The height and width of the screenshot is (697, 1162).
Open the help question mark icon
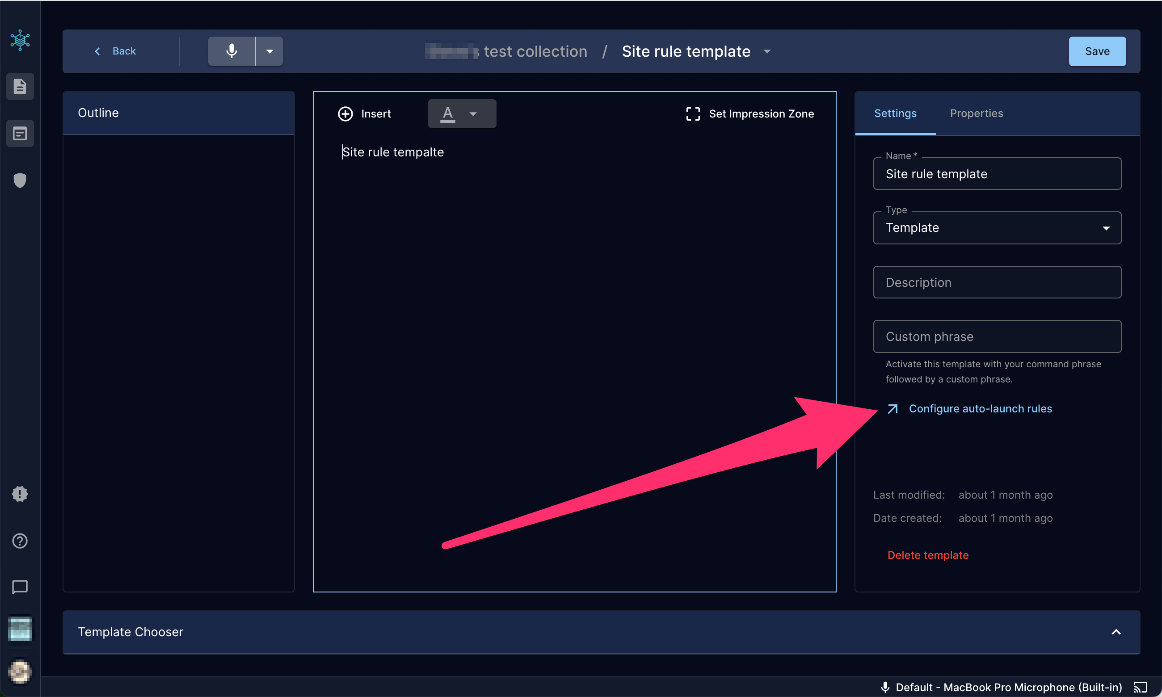[x=20, y=541]
